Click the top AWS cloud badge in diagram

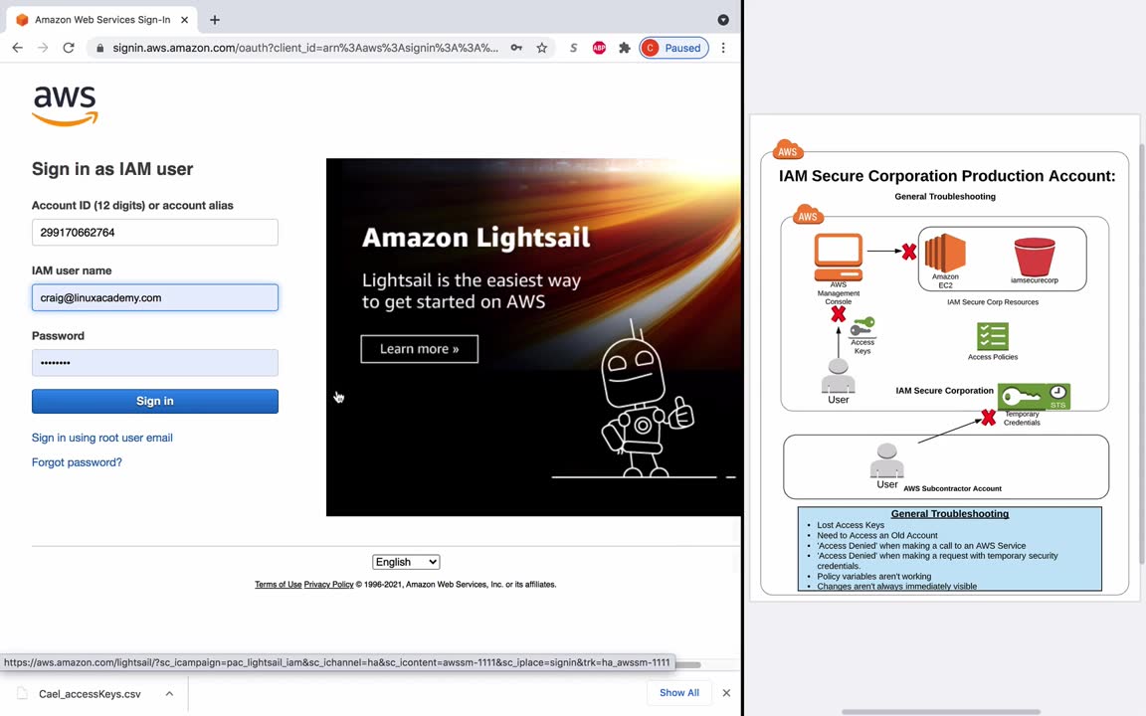788,150
